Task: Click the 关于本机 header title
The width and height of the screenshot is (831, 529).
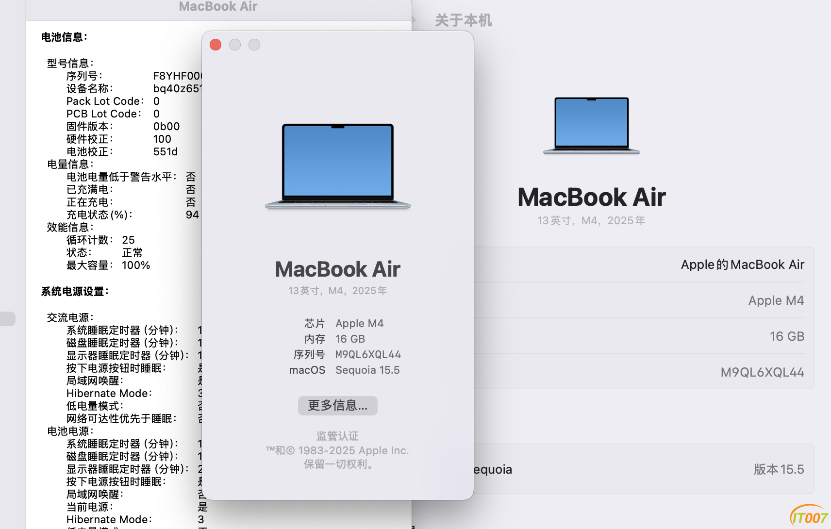Action: (463, 20)
